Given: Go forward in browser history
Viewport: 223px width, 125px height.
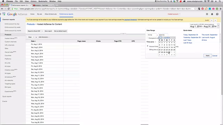Looking at the screenshot, I should click(5, 9).
